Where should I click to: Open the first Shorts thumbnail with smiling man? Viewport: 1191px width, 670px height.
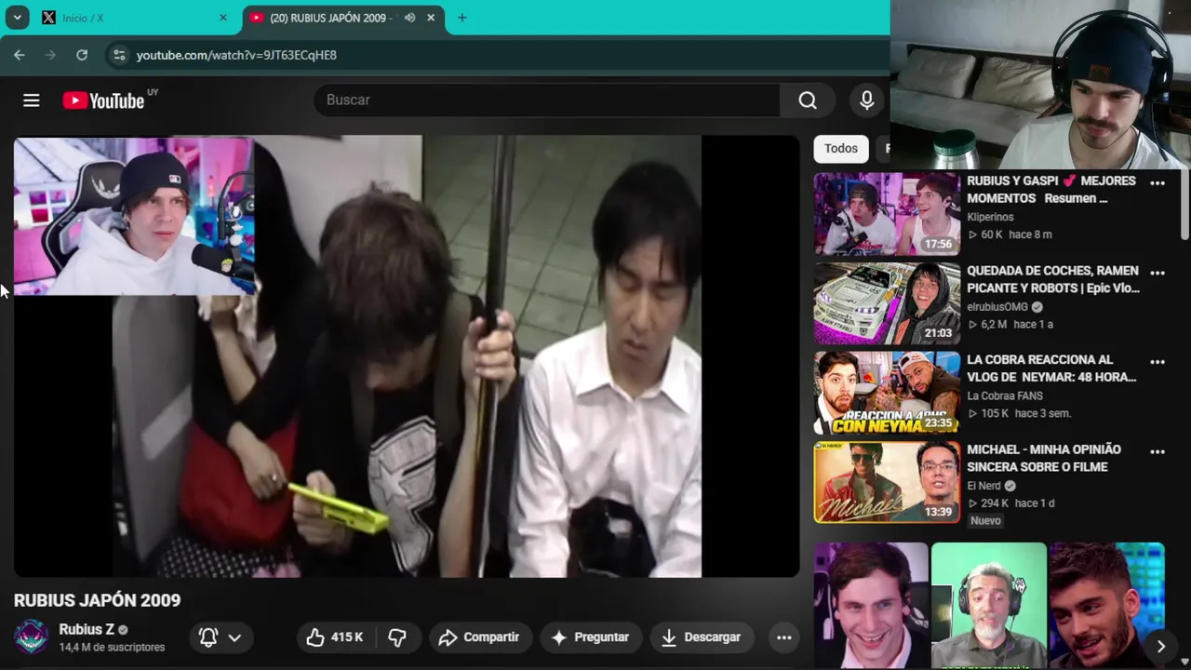[871, 606]
